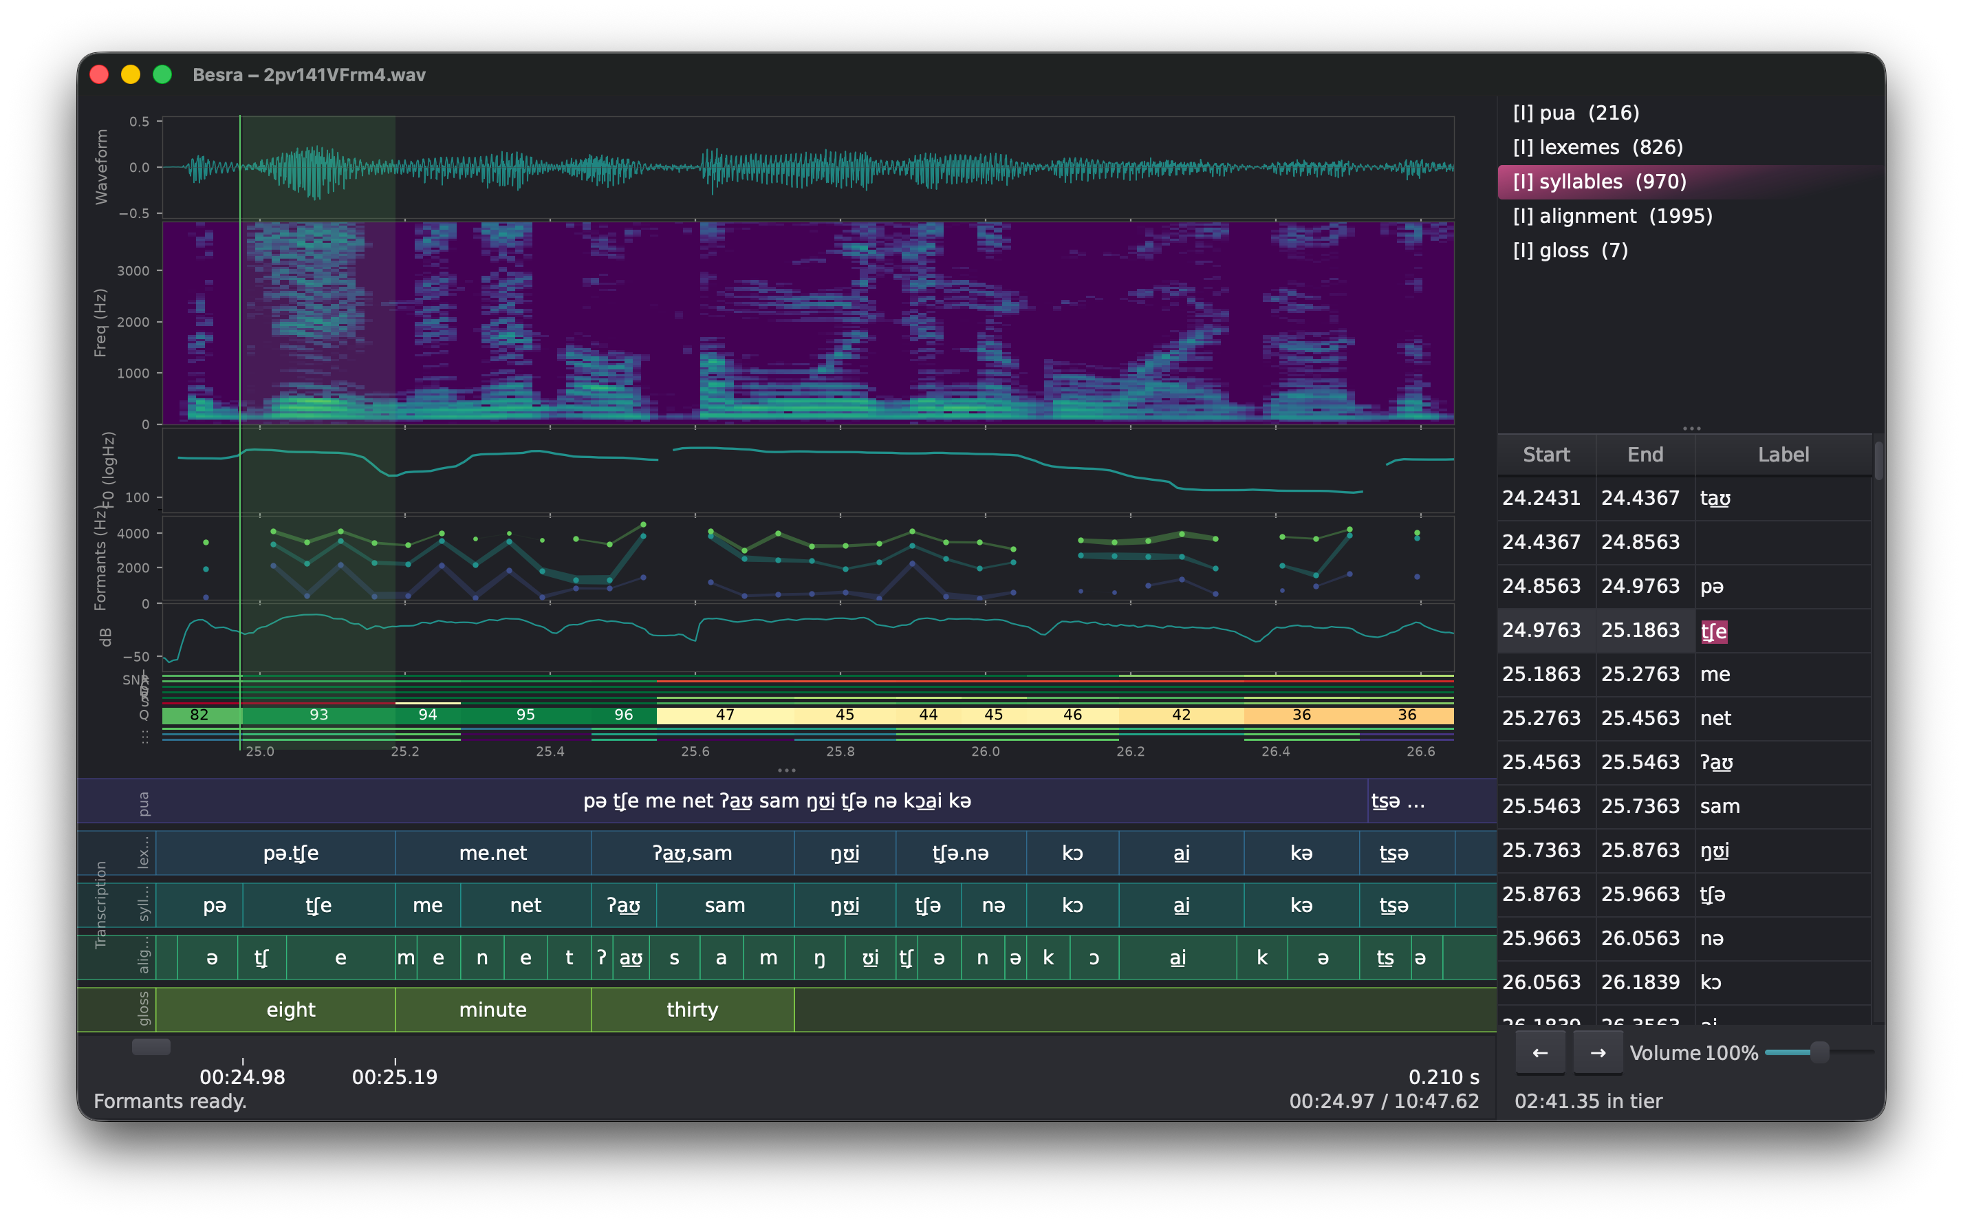Select 'eight' gloss interval
1963x1223 pixels.
tap(275, 1010)
